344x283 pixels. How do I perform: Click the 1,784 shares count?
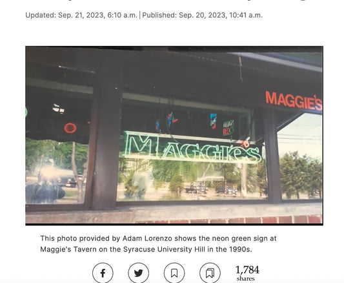247,270
